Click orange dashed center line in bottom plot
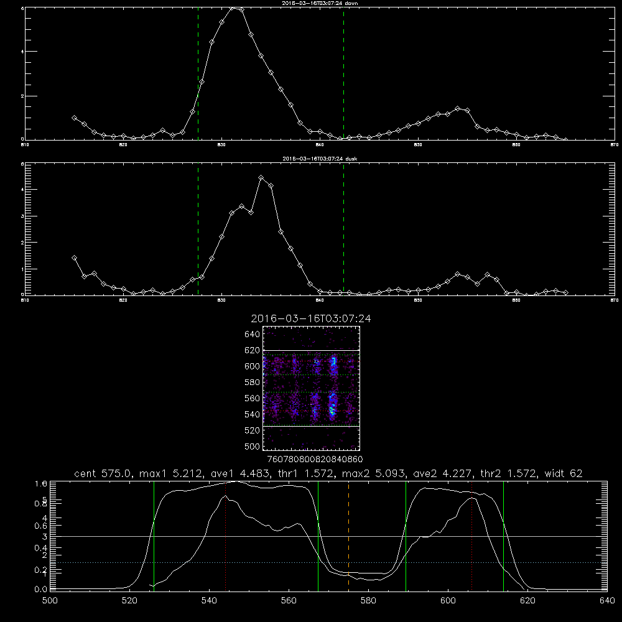Image resolution: width=622 pixels, height=622 pixels. click(x=349, y=536)
